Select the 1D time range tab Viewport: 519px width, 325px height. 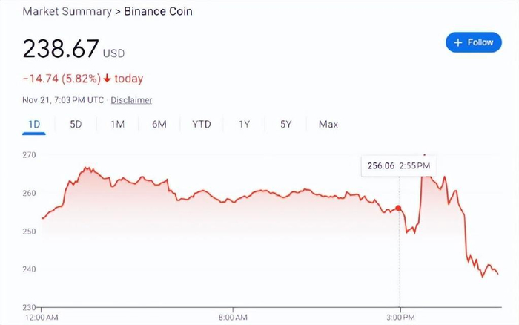click(x=33, y=125)
